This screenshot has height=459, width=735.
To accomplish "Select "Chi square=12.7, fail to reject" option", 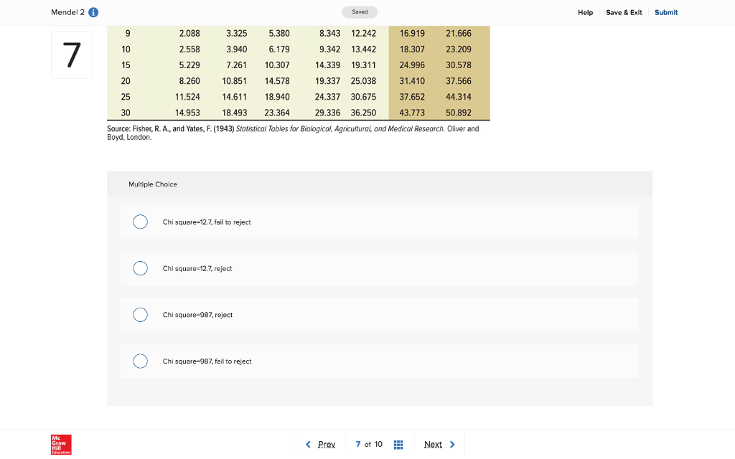I will pyautogui.click(x=141, y=222).
